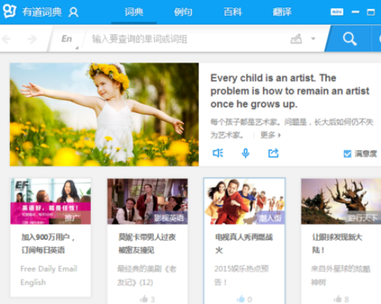Image resolution: width=381 pixels, height=304 pixels.
Task: Open the girl in flower field image
Action: tap(104, 115)
